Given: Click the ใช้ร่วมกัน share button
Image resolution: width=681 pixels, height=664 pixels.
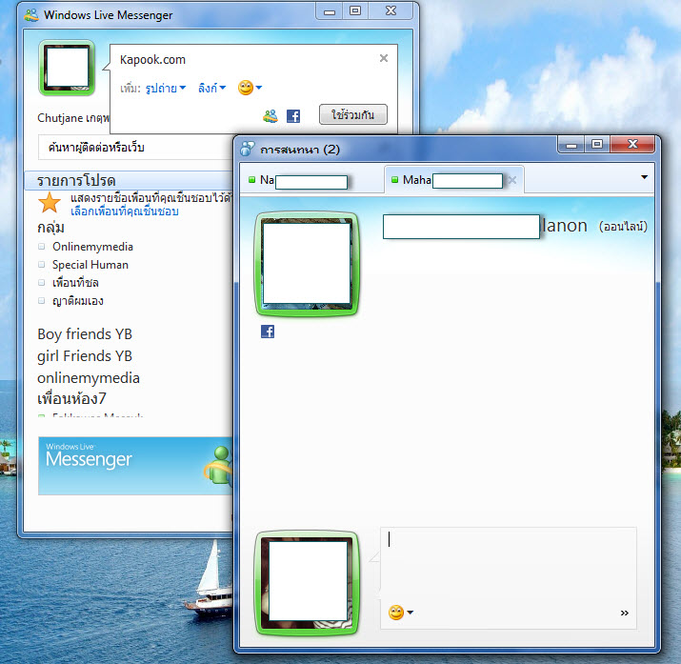Looking at the screenshot, I should [x=353, y=114].
